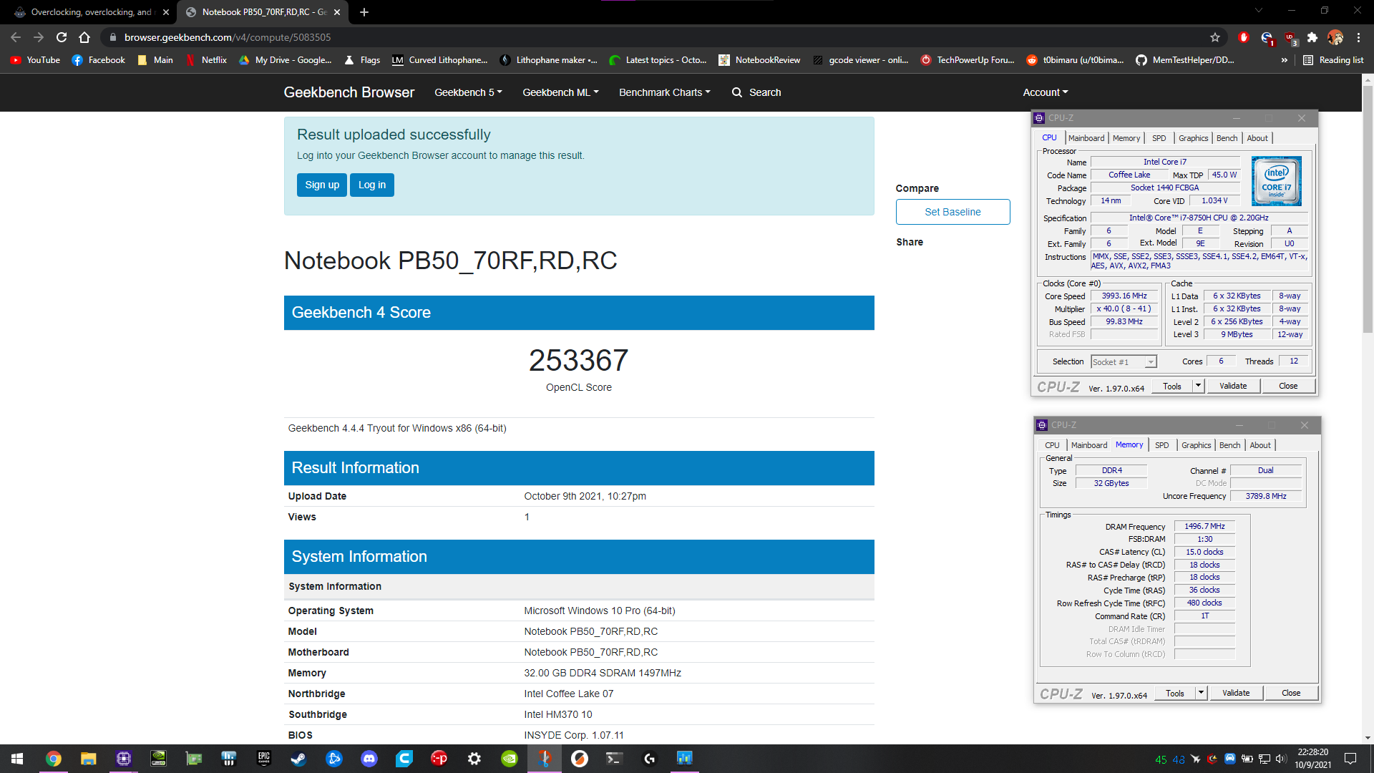Click the volume speaker tray icon
The height and width of the screenshot is (773, 1374).
click(x=1281, y=759)
